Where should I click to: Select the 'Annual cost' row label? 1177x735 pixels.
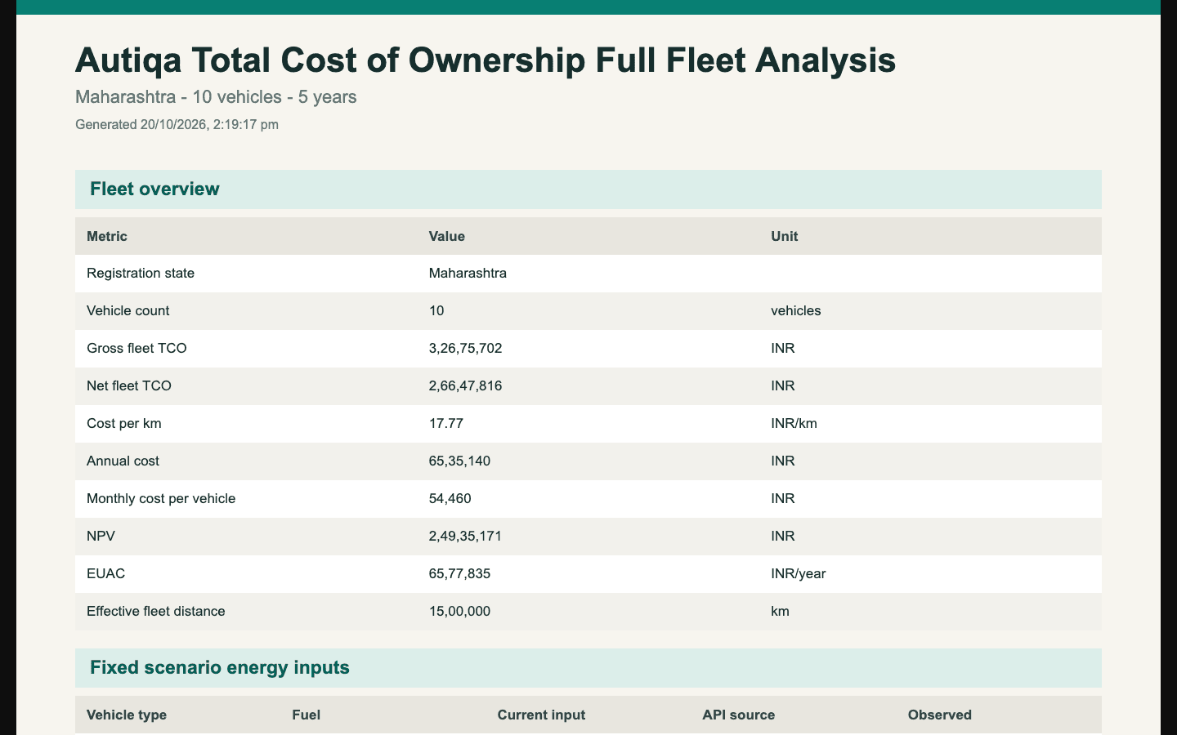[123, 461]
